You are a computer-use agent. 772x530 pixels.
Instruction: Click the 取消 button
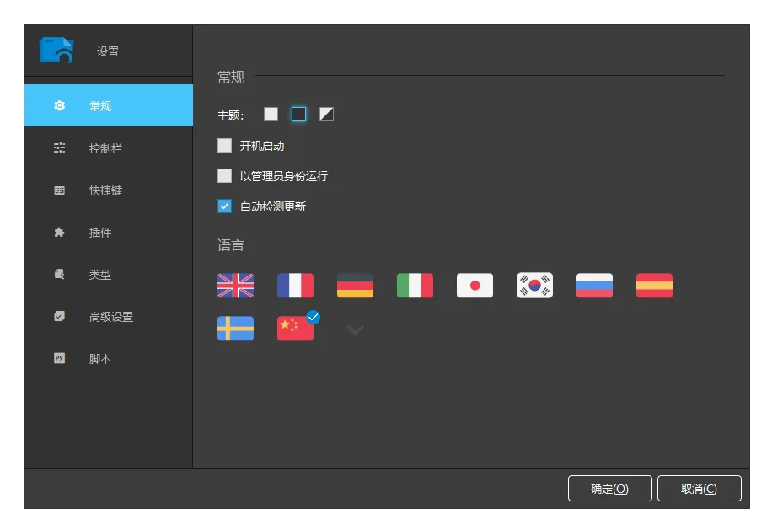[700, 488]
